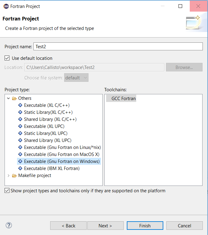Viewport: 208px width, 235px height.
Task: Click diamond icon next to Static Library(XL UPC)
Action: pos(20,133)
